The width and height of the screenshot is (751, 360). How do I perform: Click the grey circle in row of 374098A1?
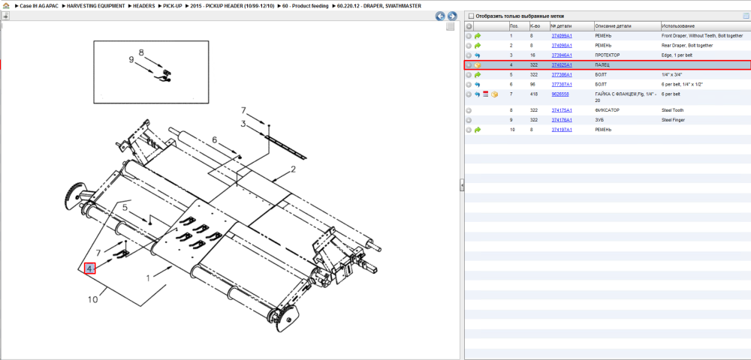point(469,46)
